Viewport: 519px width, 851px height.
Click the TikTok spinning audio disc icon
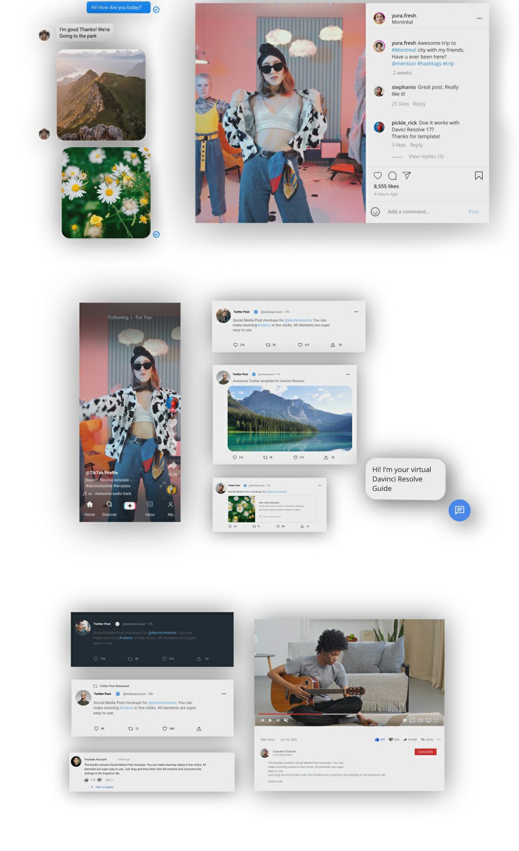pos(172,490)
